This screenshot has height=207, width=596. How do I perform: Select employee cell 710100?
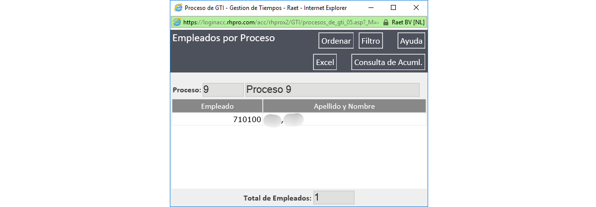pos(217,120)
